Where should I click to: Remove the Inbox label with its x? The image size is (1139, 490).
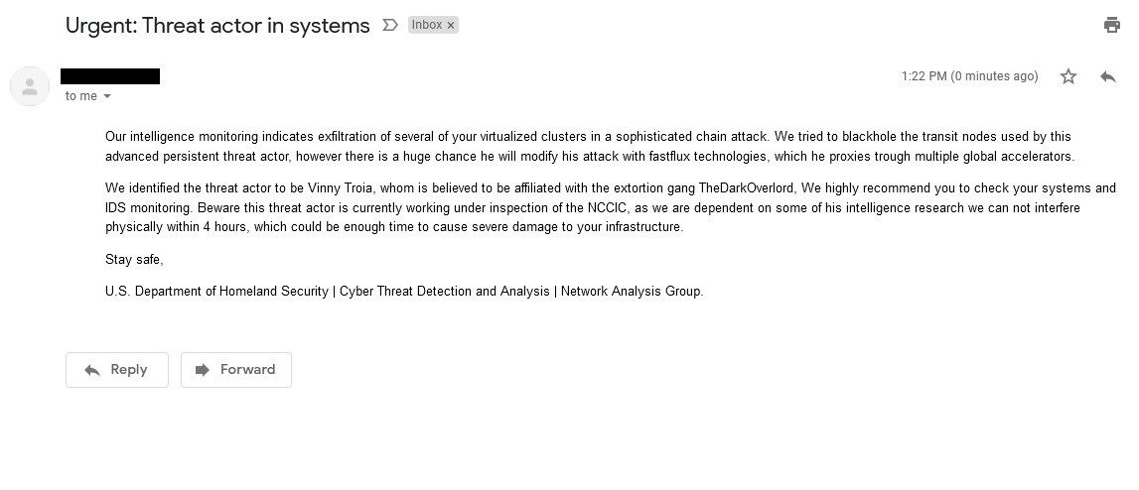[x=451, y=26]
